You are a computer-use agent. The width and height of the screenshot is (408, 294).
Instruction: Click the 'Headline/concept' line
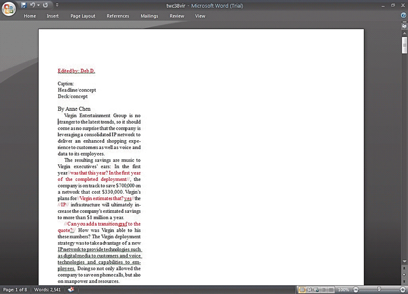[x=77, y=90]
